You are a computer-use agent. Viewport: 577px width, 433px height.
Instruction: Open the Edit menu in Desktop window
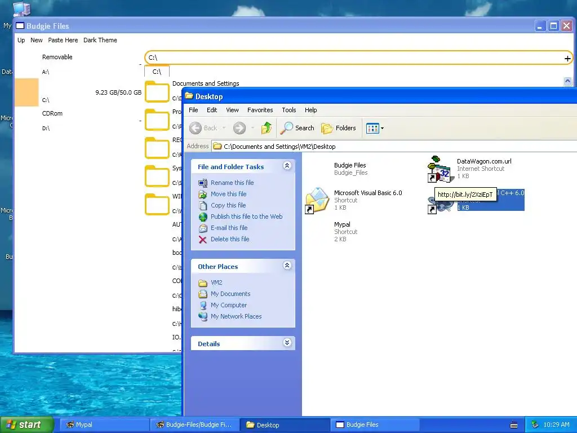click(212, 110)
